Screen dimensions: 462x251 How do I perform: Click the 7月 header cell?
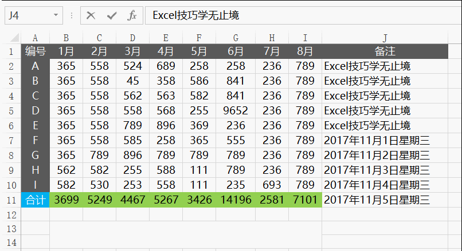point(272,51)
